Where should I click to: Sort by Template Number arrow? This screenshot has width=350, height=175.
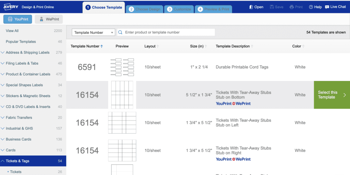[x=102, y=46]
